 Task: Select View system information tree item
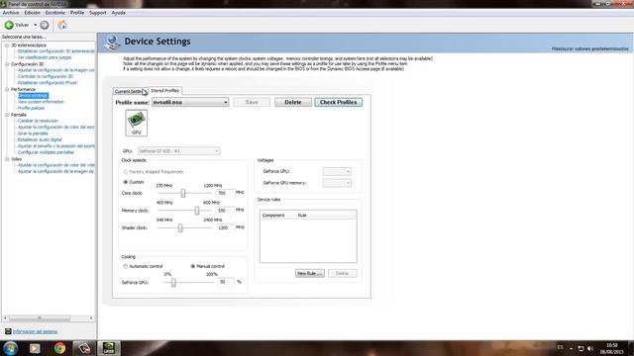point(41,102)
